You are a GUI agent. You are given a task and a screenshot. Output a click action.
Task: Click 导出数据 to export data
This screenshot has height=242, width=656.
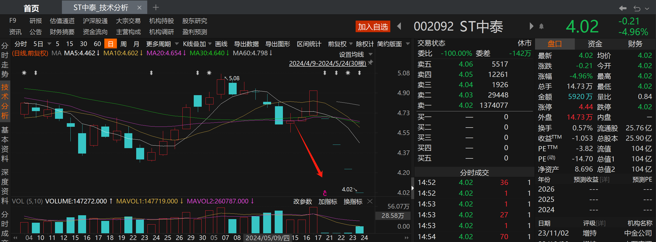click(246, 44)
